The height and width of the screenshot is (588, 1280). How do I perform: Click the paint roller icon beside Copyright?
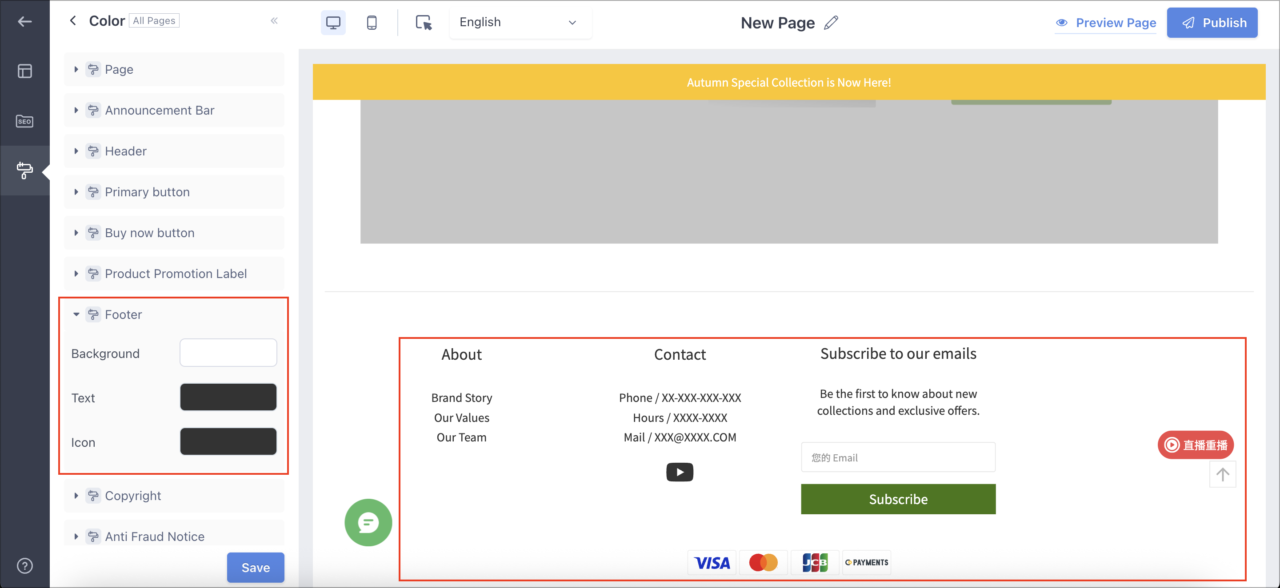click(93, 496)
